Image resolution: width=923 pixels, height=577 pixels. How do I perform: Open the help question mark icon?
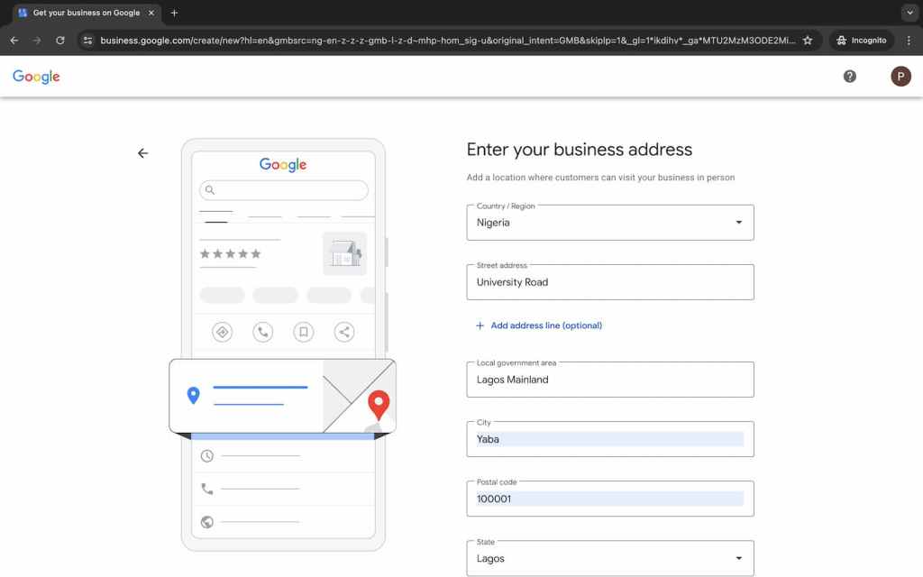pos(849,76)
